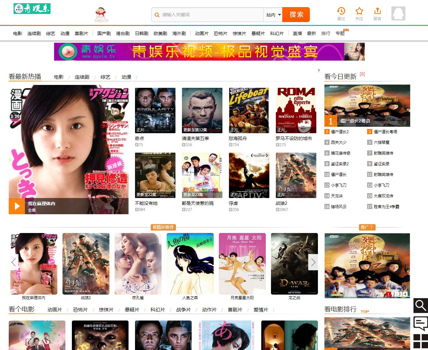Screen dimensions: 428x350
Task: Open the 罗马不设防的城市 poster thumbnail
Action: tap(296, 111)
